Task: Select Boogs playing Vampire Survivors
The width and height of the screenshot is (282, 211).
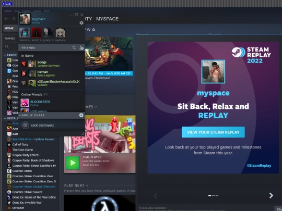Action: tap(51, 64)
